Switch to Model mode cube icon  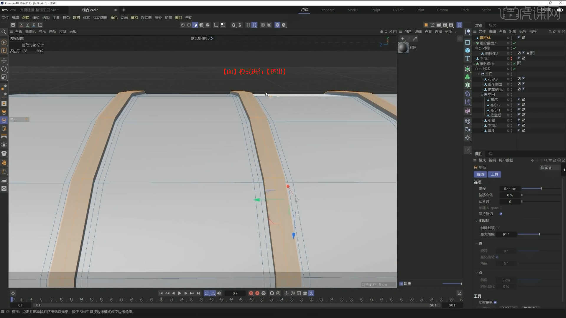(x=201, y=25)
